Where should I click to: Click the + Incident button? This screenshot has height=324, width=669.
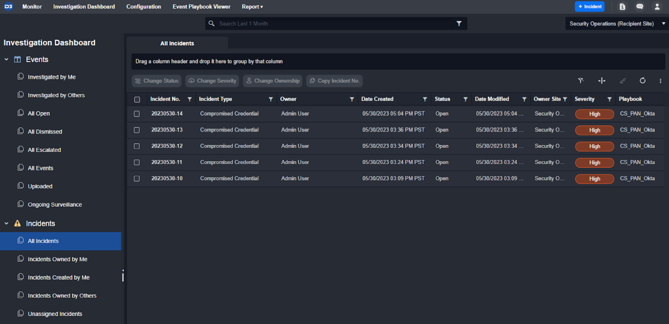pos(590,7)
